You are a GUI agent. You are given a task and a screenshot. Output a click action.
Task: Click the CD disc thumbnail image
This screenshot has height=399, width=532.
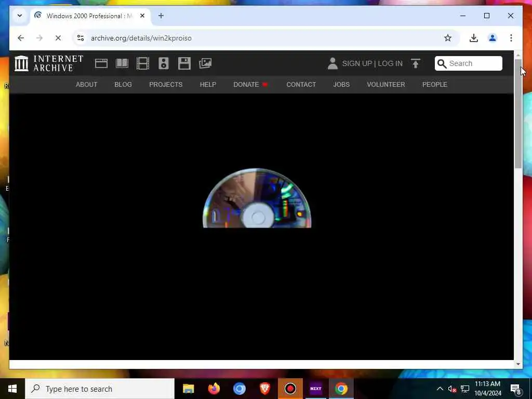coord(257,198)
